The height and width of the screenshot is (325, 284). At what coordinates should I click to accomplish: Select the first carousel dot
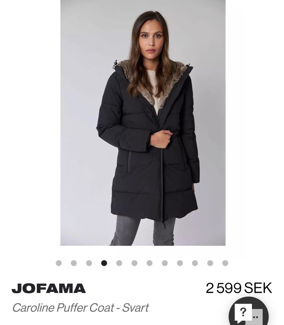(x=59, y=263)
